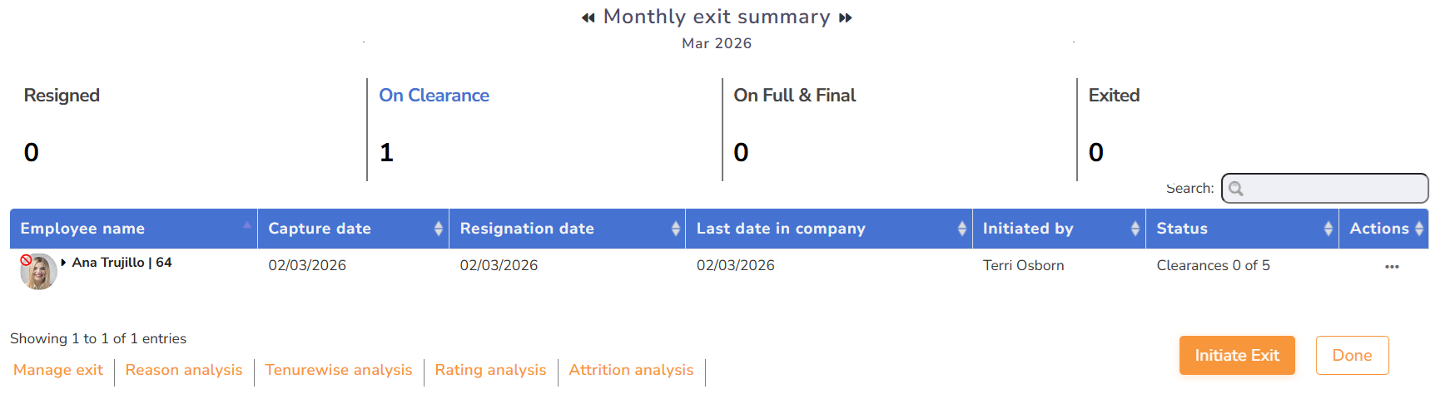Go to next month using right double-arrow
This screenshot has height=394, width=1435.
pyautogui.click(x=845, y=17)
